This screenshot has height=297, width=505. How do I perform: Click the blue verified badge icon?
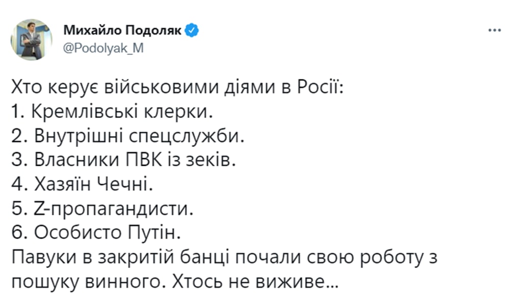click(192, 31)
